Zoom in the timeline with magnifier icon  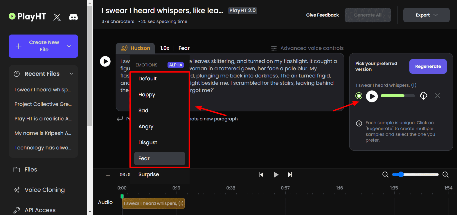(445, 174)
